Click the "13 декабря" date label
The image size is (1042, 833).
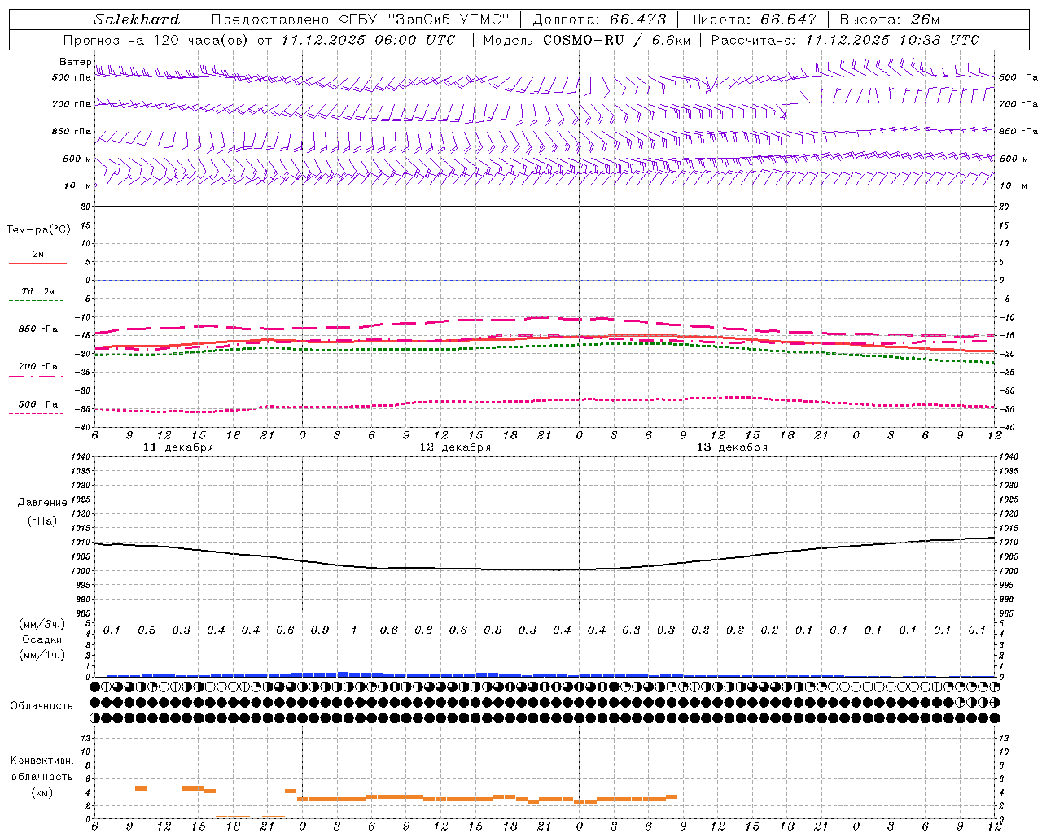click(732, 447)
